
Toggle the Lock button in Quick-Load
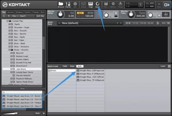pyautogui.click(x=163, y=66)
